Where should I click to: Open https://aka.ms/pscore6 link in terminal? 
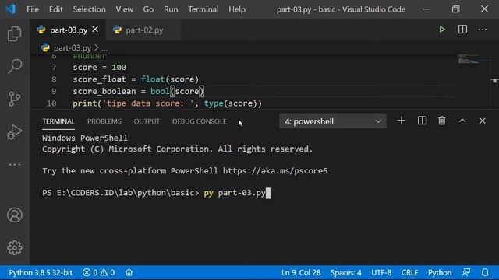click(275, 171)
